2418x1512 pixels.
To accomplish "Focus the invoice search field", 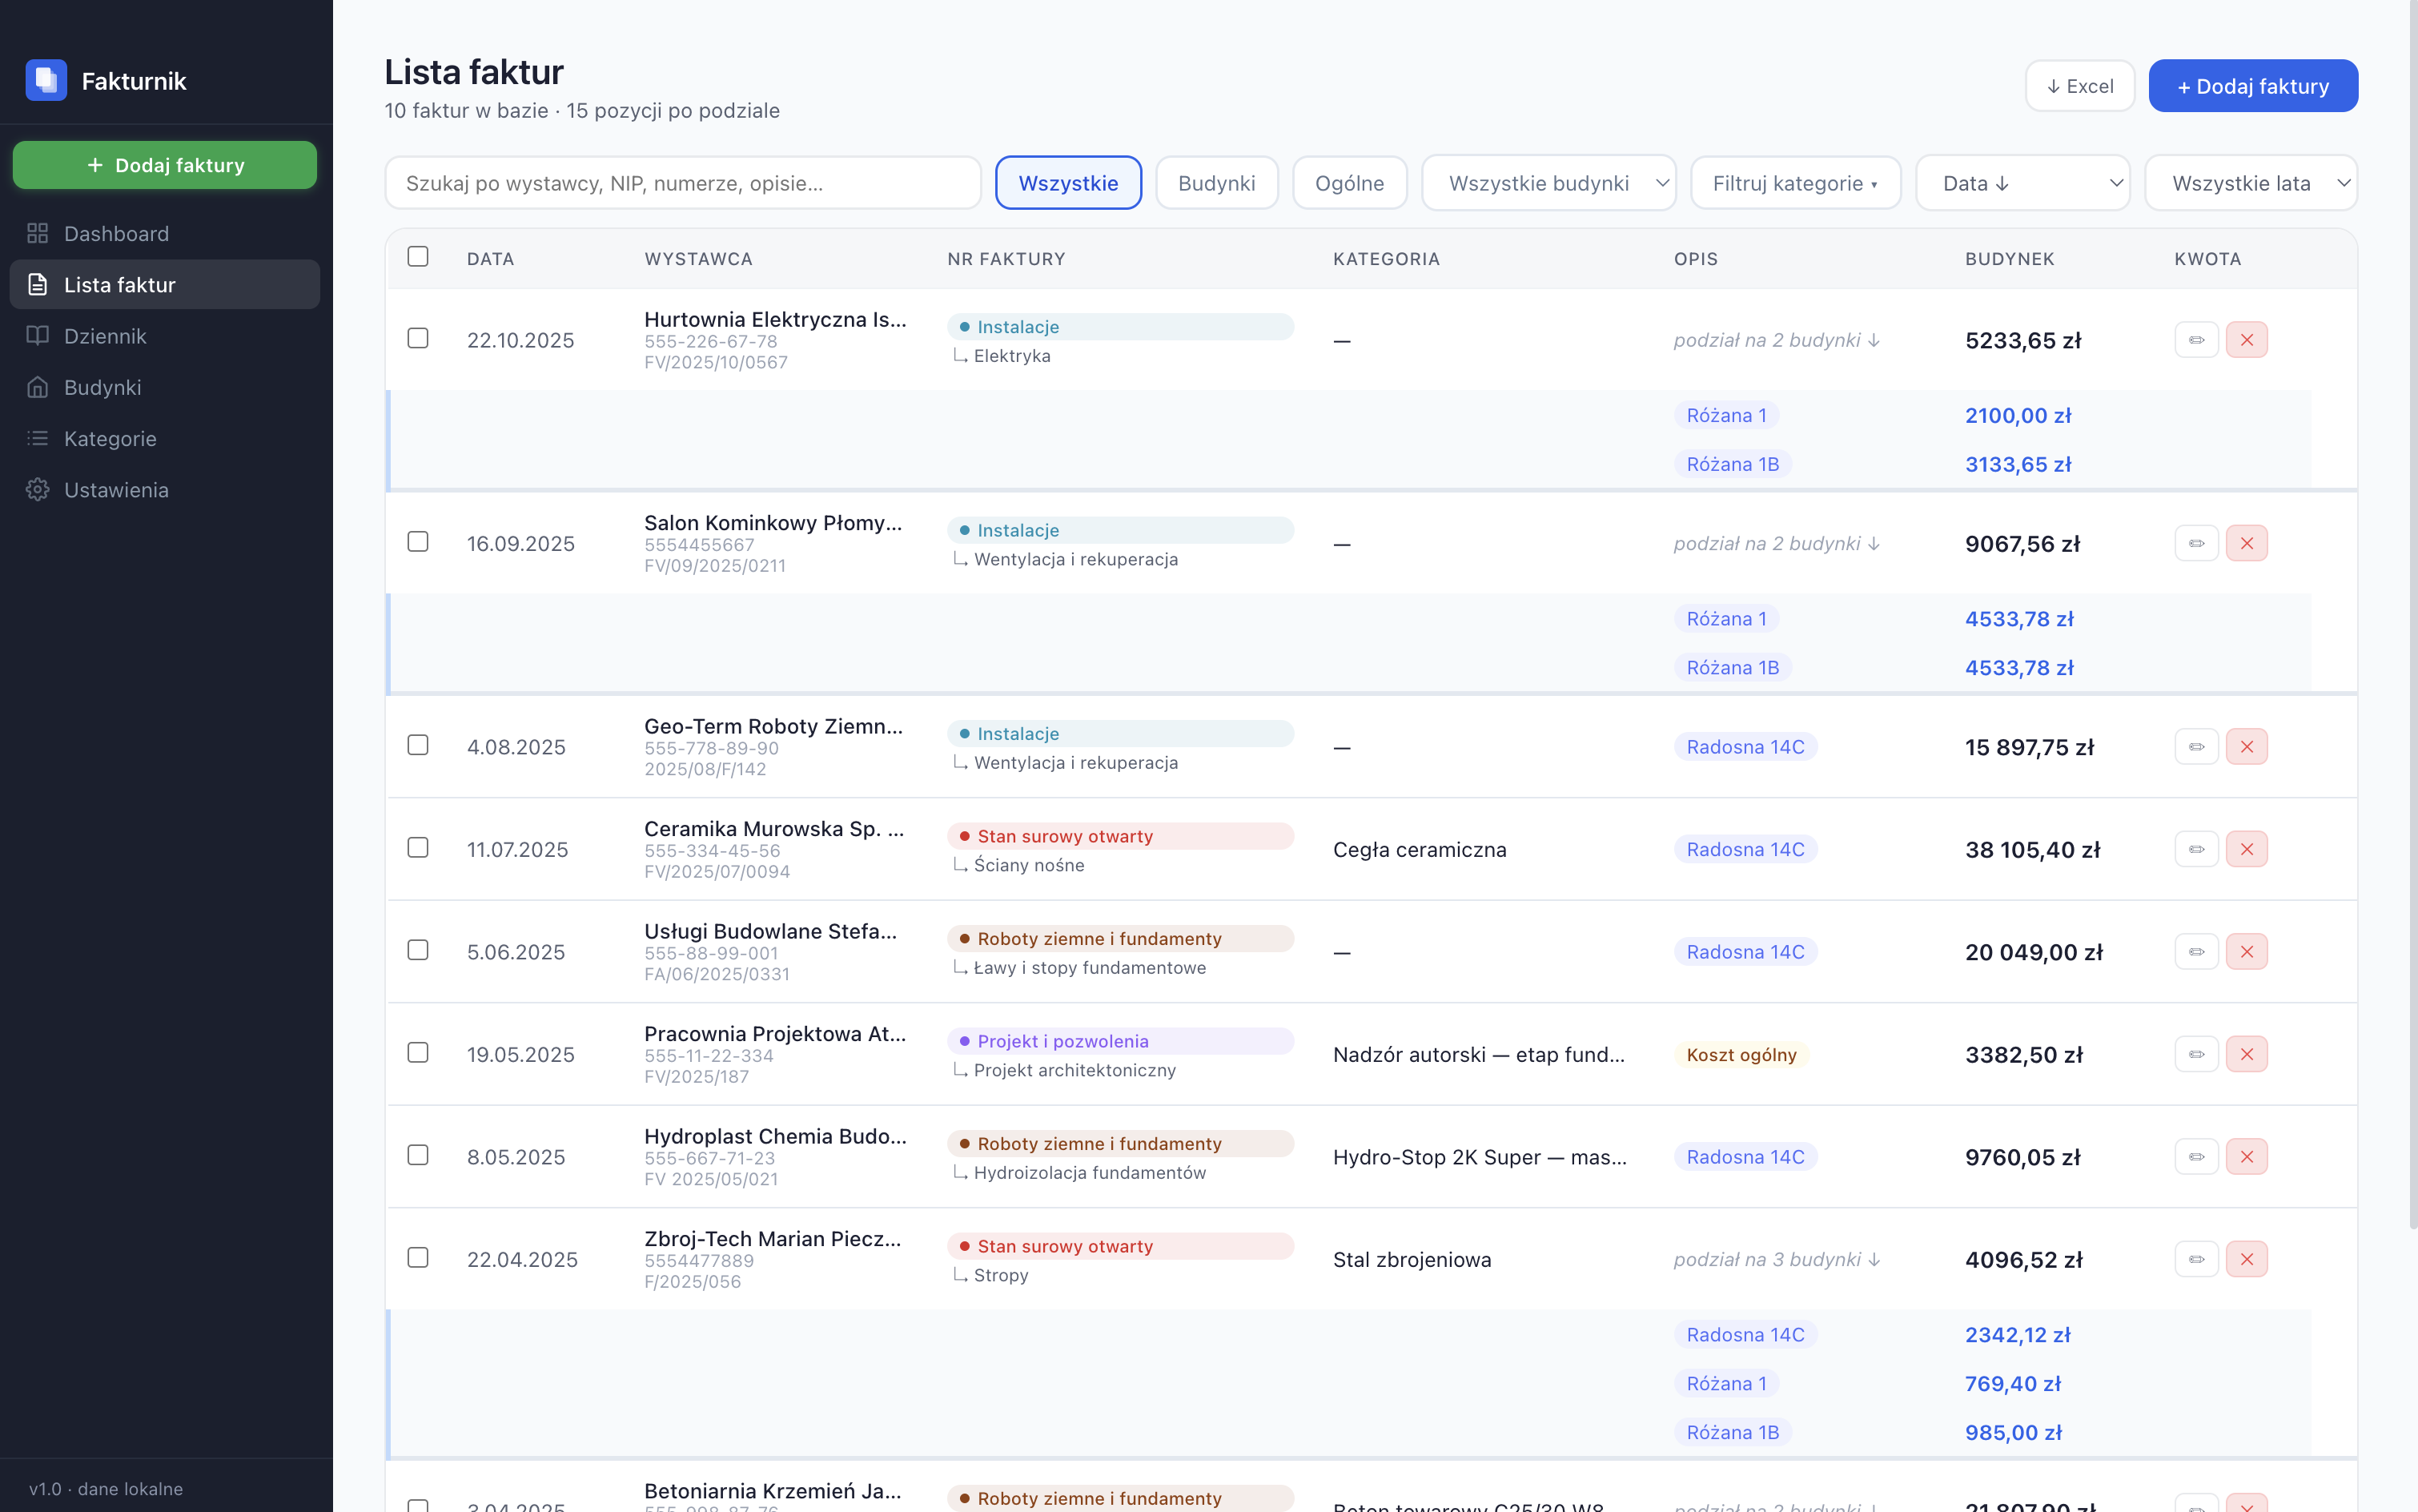I will coord(683,183).
